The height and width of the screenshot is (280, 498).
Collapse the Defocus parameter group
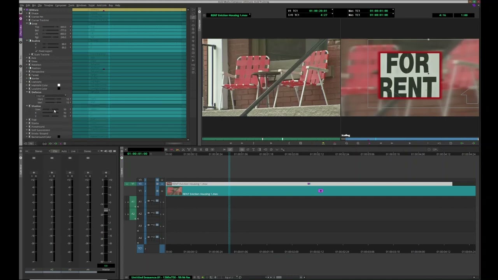27,92
